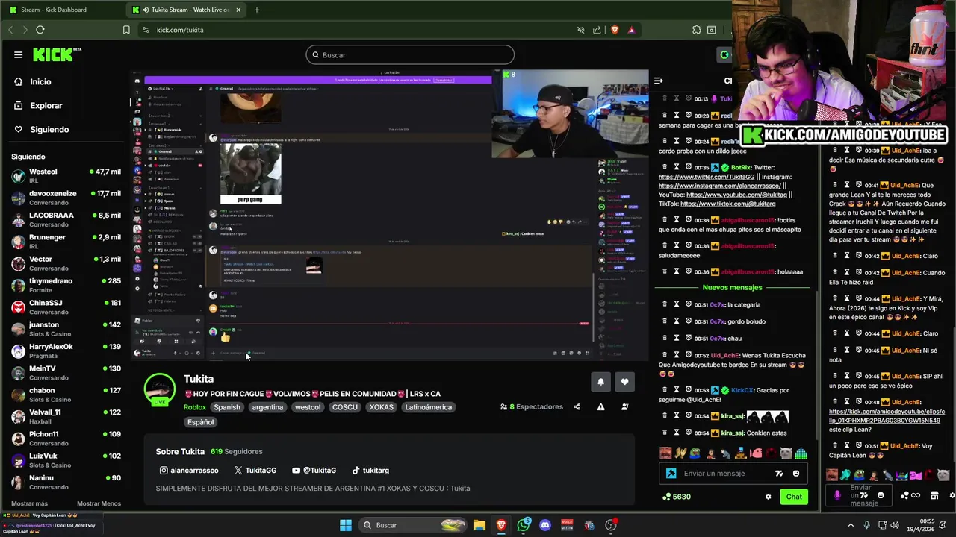Click the KICK logo
The height and width of the screenshot is (537, 956).
point(53,54)
